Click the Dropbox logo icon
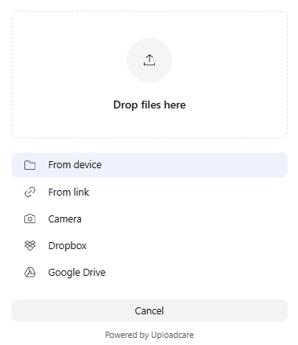The width and height of the screenshot is (298, 345). point(30,245)
